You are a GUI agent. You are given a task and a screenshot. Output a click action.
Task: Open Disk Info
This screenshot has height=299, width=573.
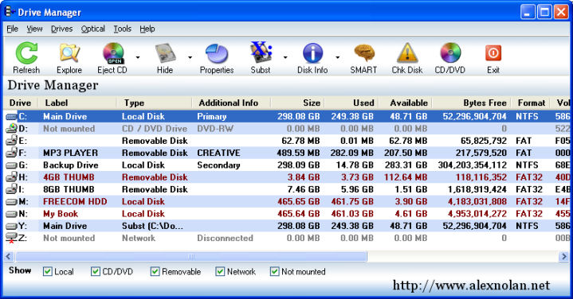[313, 53]
